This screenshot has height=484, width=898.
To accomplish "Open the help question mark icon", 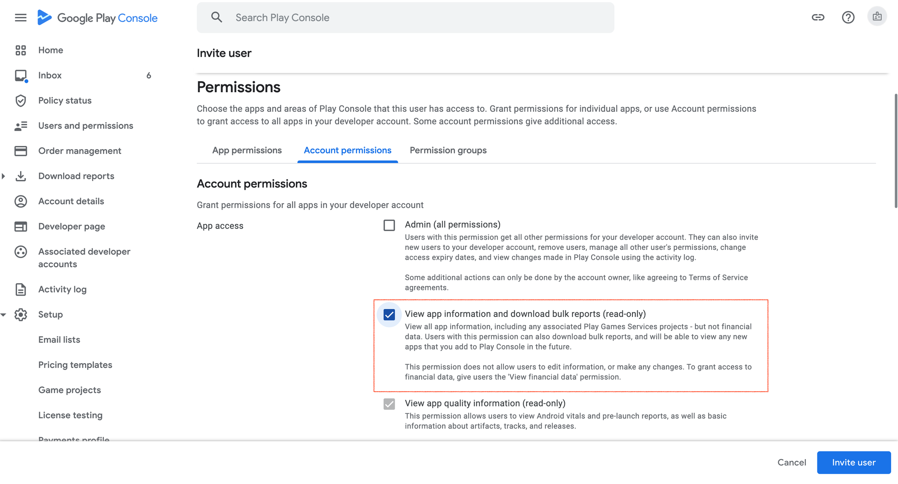I will click(848, 18).
